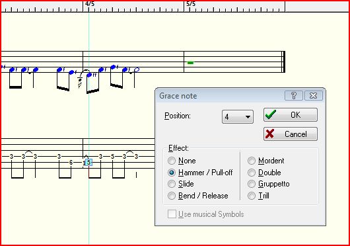
Task: Cancel the Grace note dialog
Action: 290,134
